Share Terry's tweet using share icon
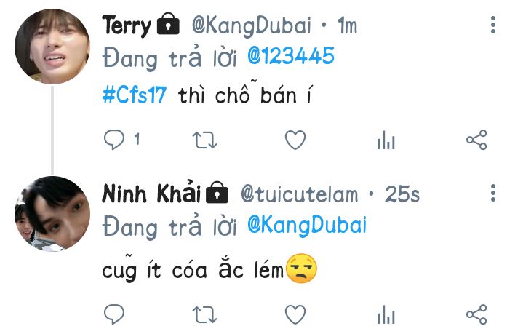The height and width of the screenshot is (334, 523). [x=476, y=140]
